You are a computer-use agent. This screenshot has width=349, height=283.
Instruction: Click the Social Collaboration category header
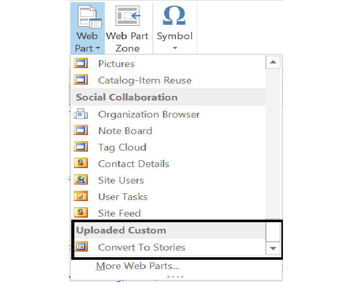pyautogui.click(x=168, y=97)
